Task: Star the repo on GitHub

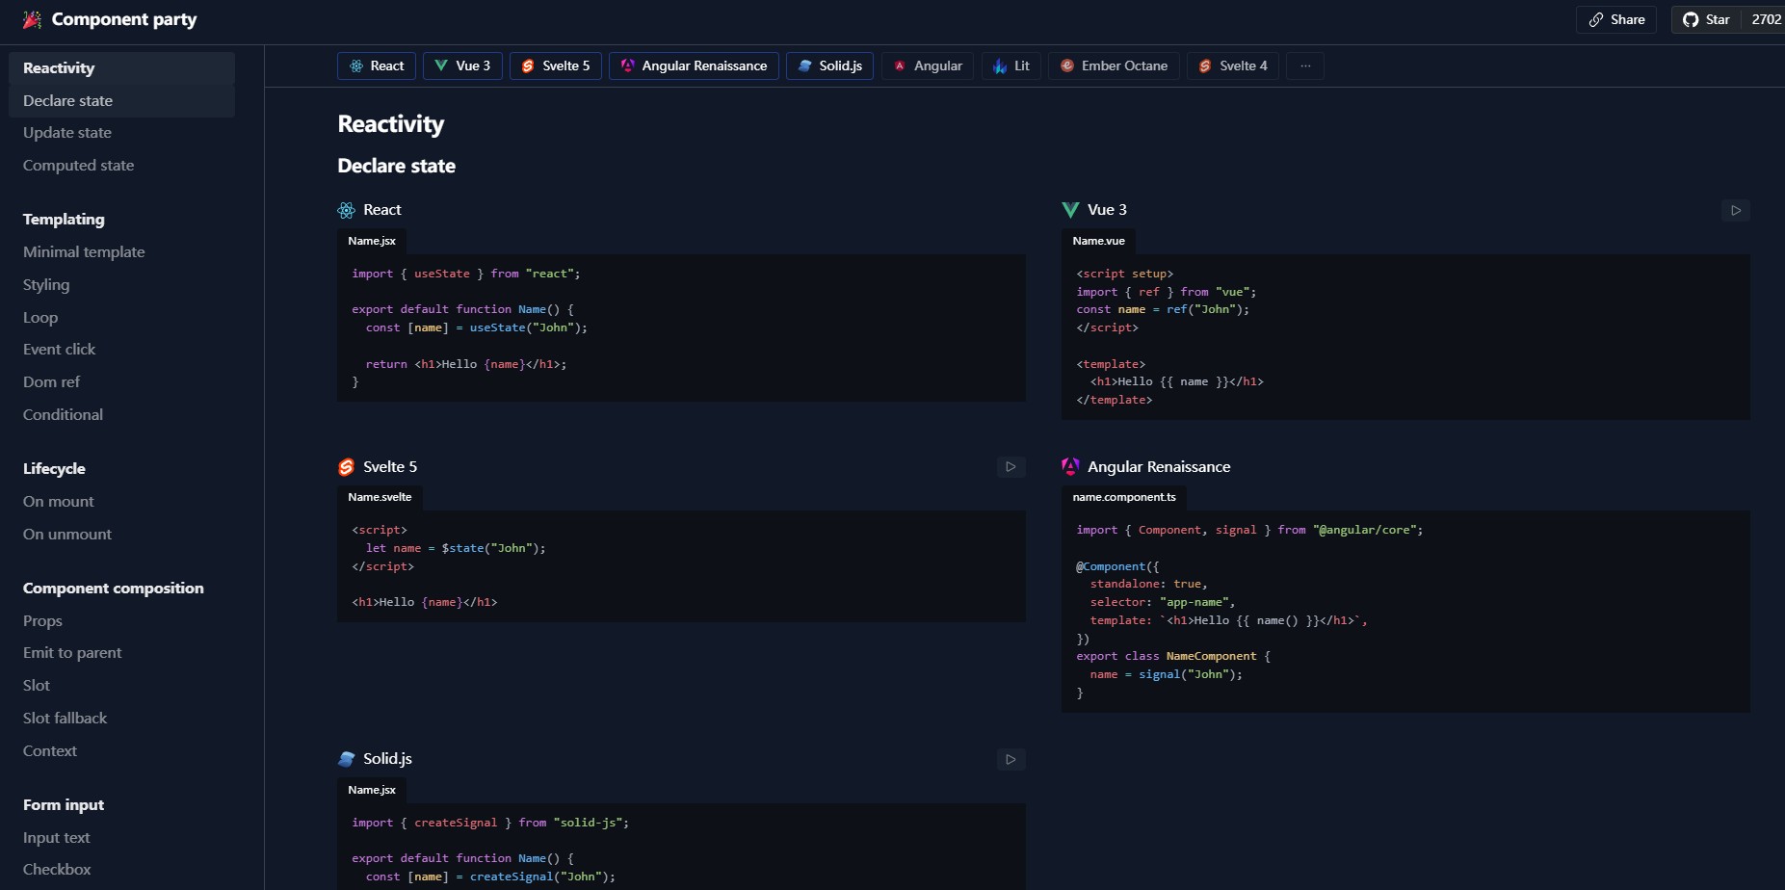Action: click(x=1706, y=19)
